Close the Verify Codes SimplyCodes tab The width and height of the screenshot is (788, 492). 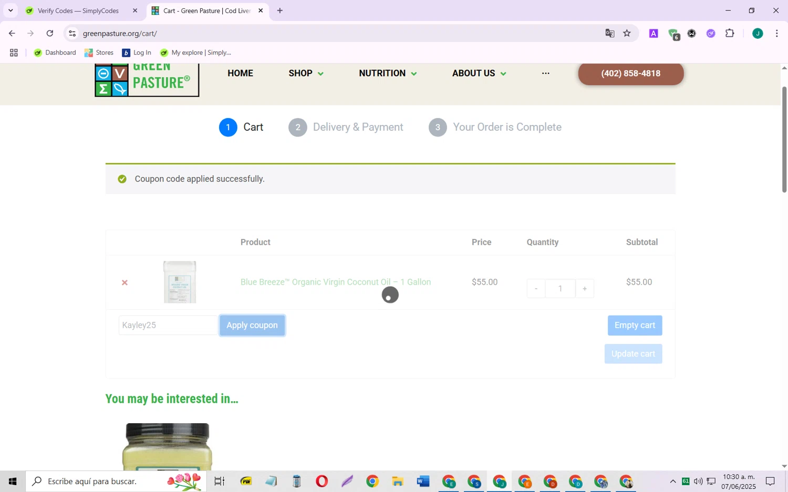tap(135, 11)
